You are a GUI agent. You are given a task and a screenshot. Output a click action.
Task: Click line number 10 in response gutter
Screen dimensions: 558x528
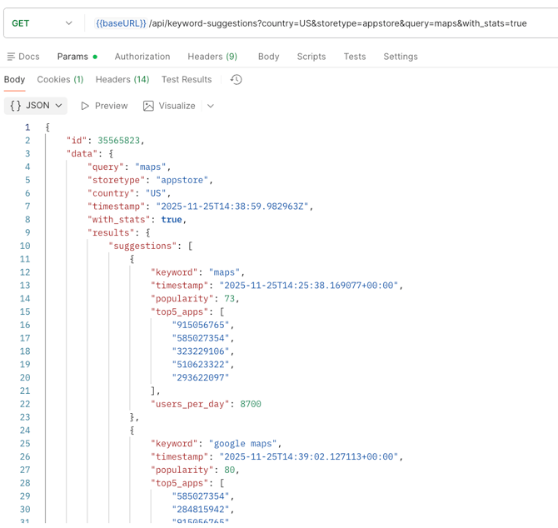click(x=25, y=246)
